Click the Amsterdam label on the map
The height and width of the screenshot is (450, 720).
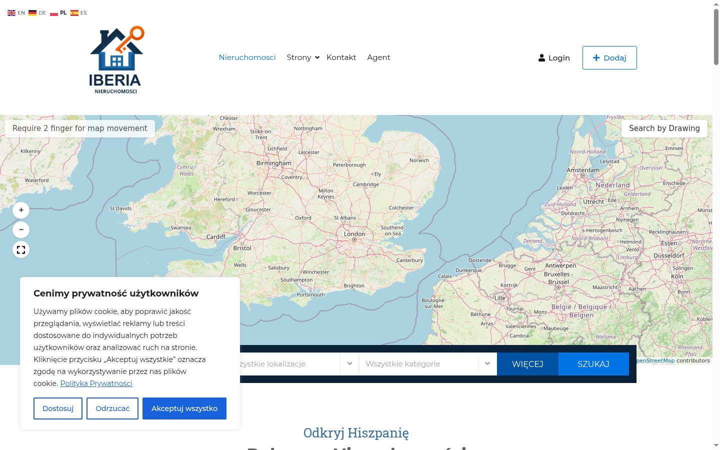click(x=583, y=170)
